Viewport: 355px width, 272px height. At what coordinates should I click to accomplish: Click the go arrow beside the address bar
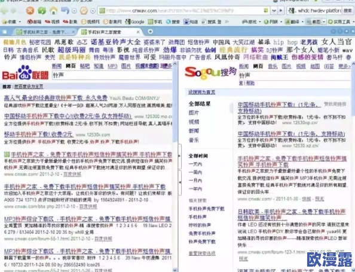coord(281,10)
